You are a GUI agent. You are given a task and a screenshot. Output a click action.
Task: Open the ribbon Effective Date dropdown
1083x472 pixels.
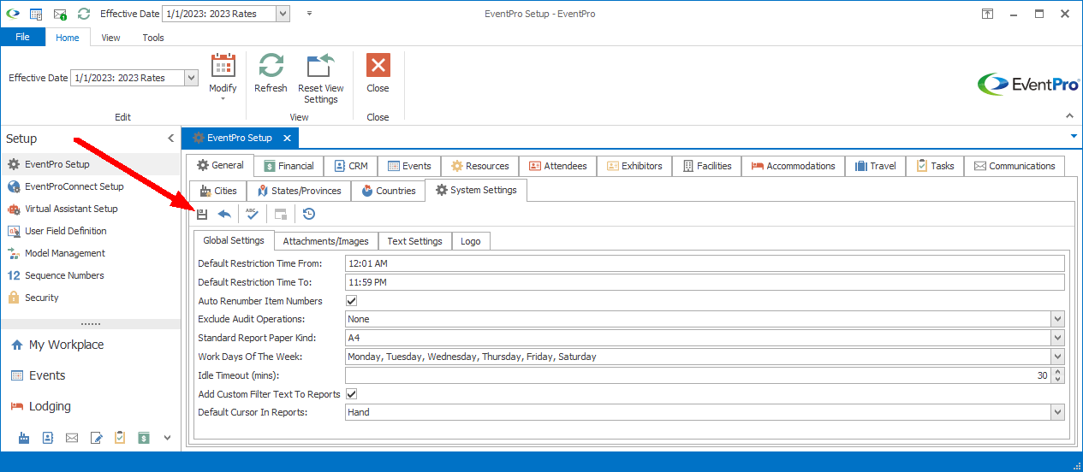(x=192, y=78)
